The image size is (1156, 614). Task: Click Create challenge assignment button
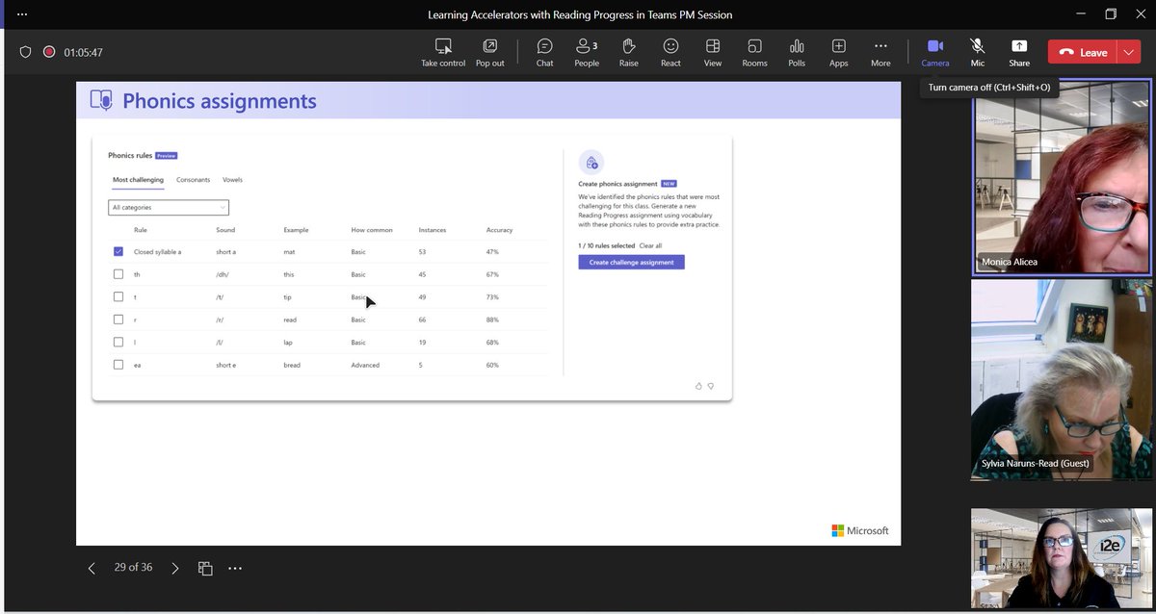(x=631, y=262)
